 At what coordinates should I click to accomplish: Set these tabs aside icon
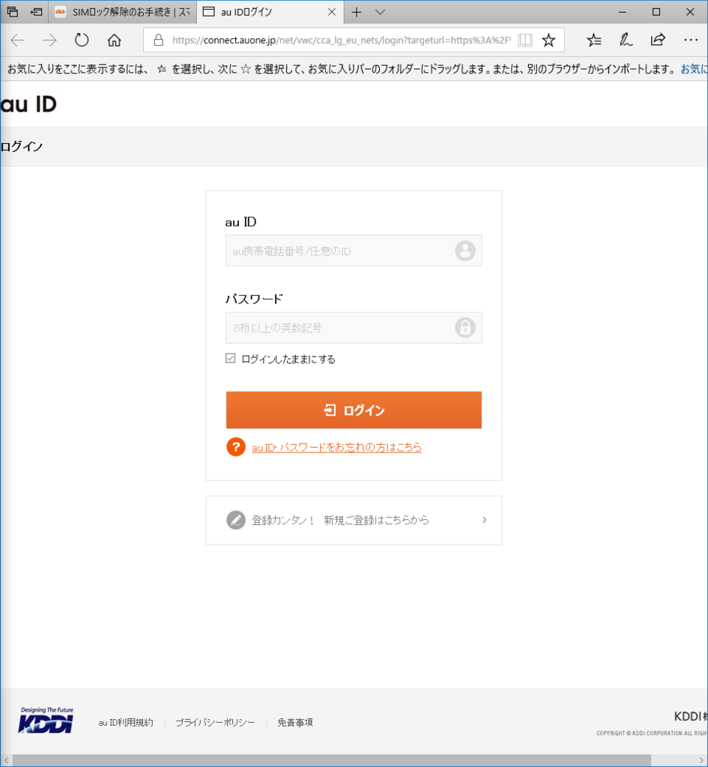pos(36,12)
